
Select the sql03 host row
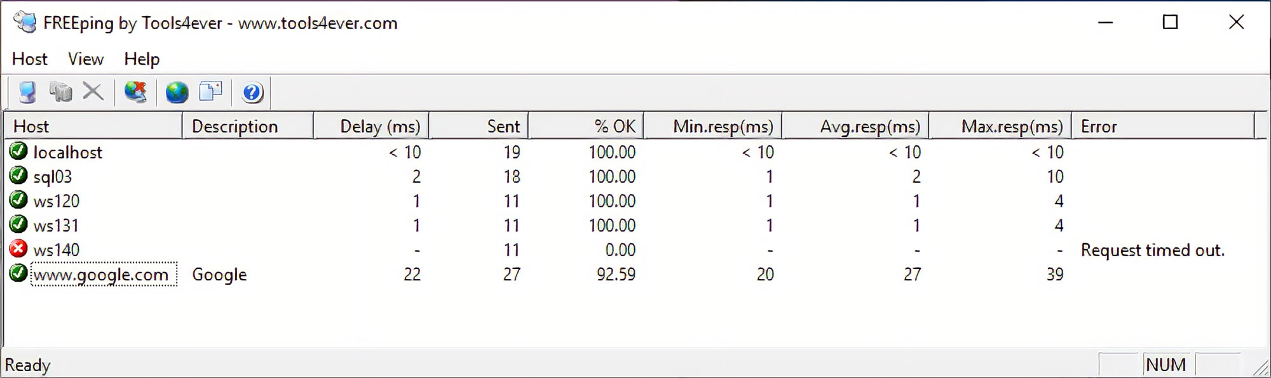(53, 177)
